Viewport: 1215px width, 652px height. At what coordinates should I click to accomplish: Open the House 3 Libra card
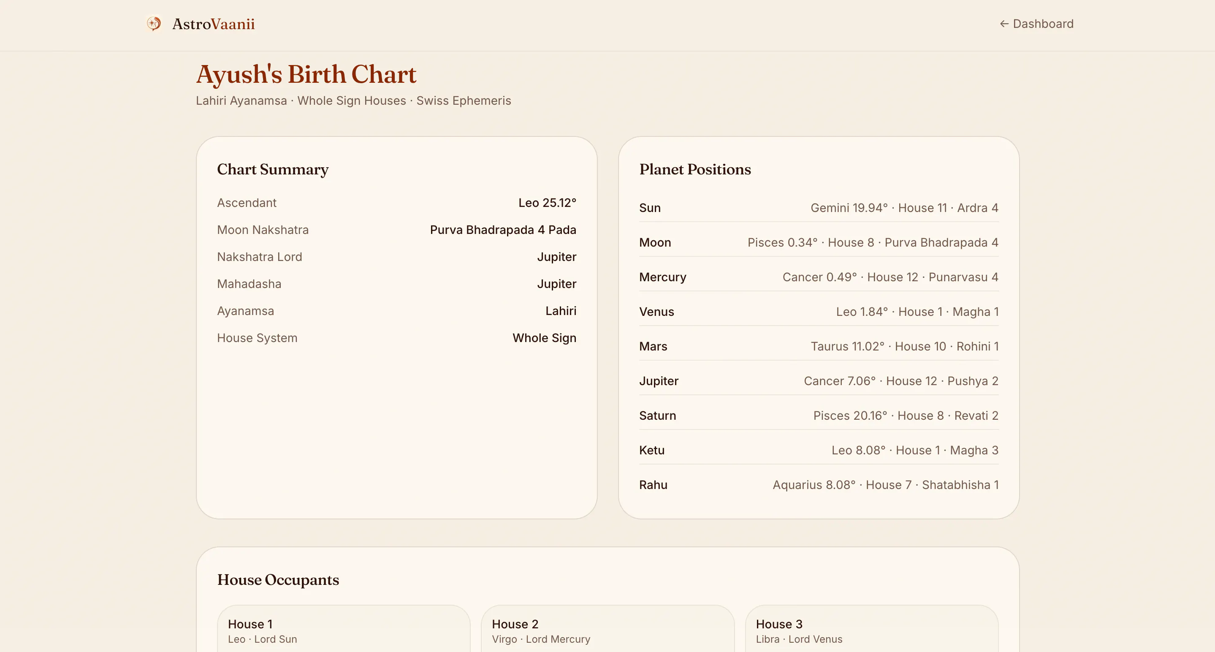(872, 629)
